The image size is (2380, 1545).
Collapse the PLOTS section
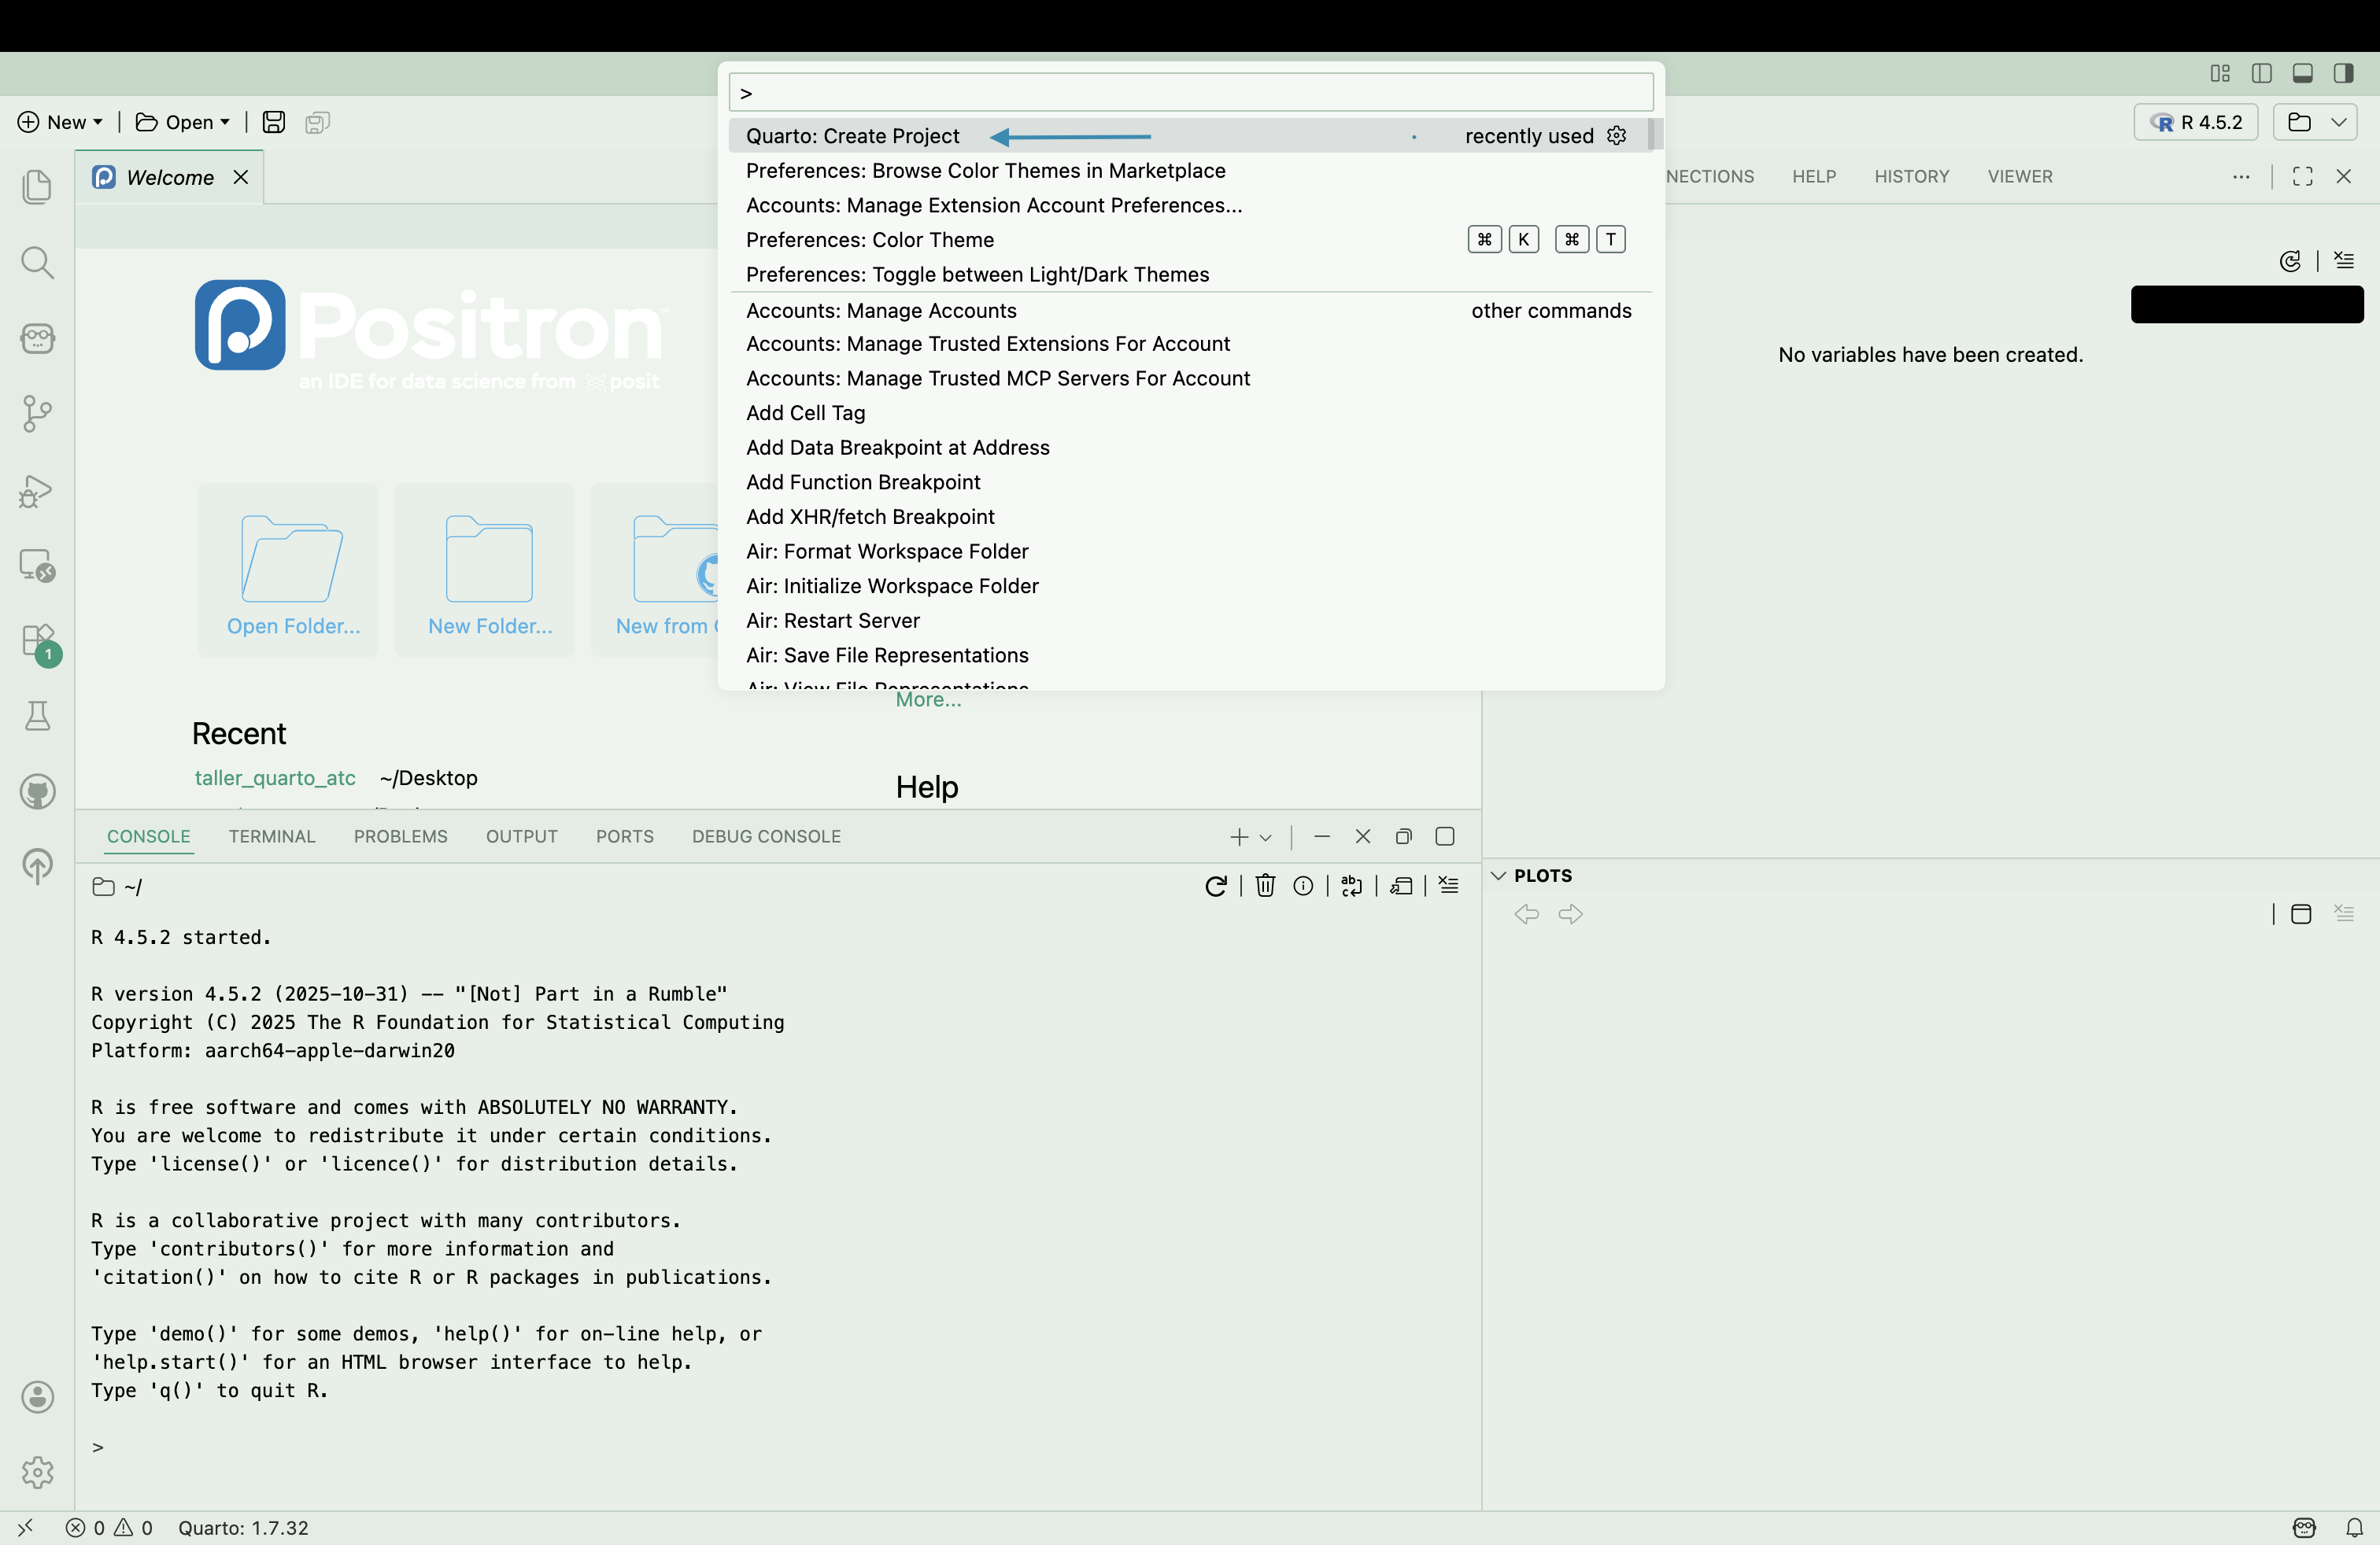pos(1498,876)
